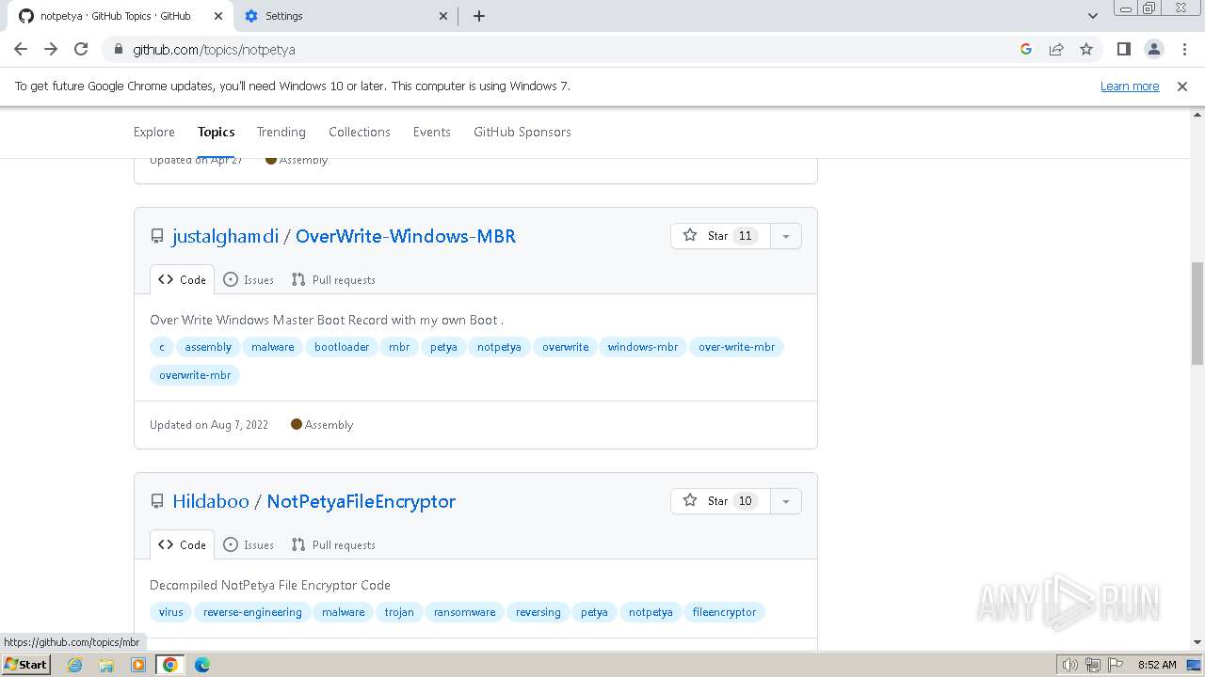
Task: Share this page icon
Action: (x=1056, y=49)
